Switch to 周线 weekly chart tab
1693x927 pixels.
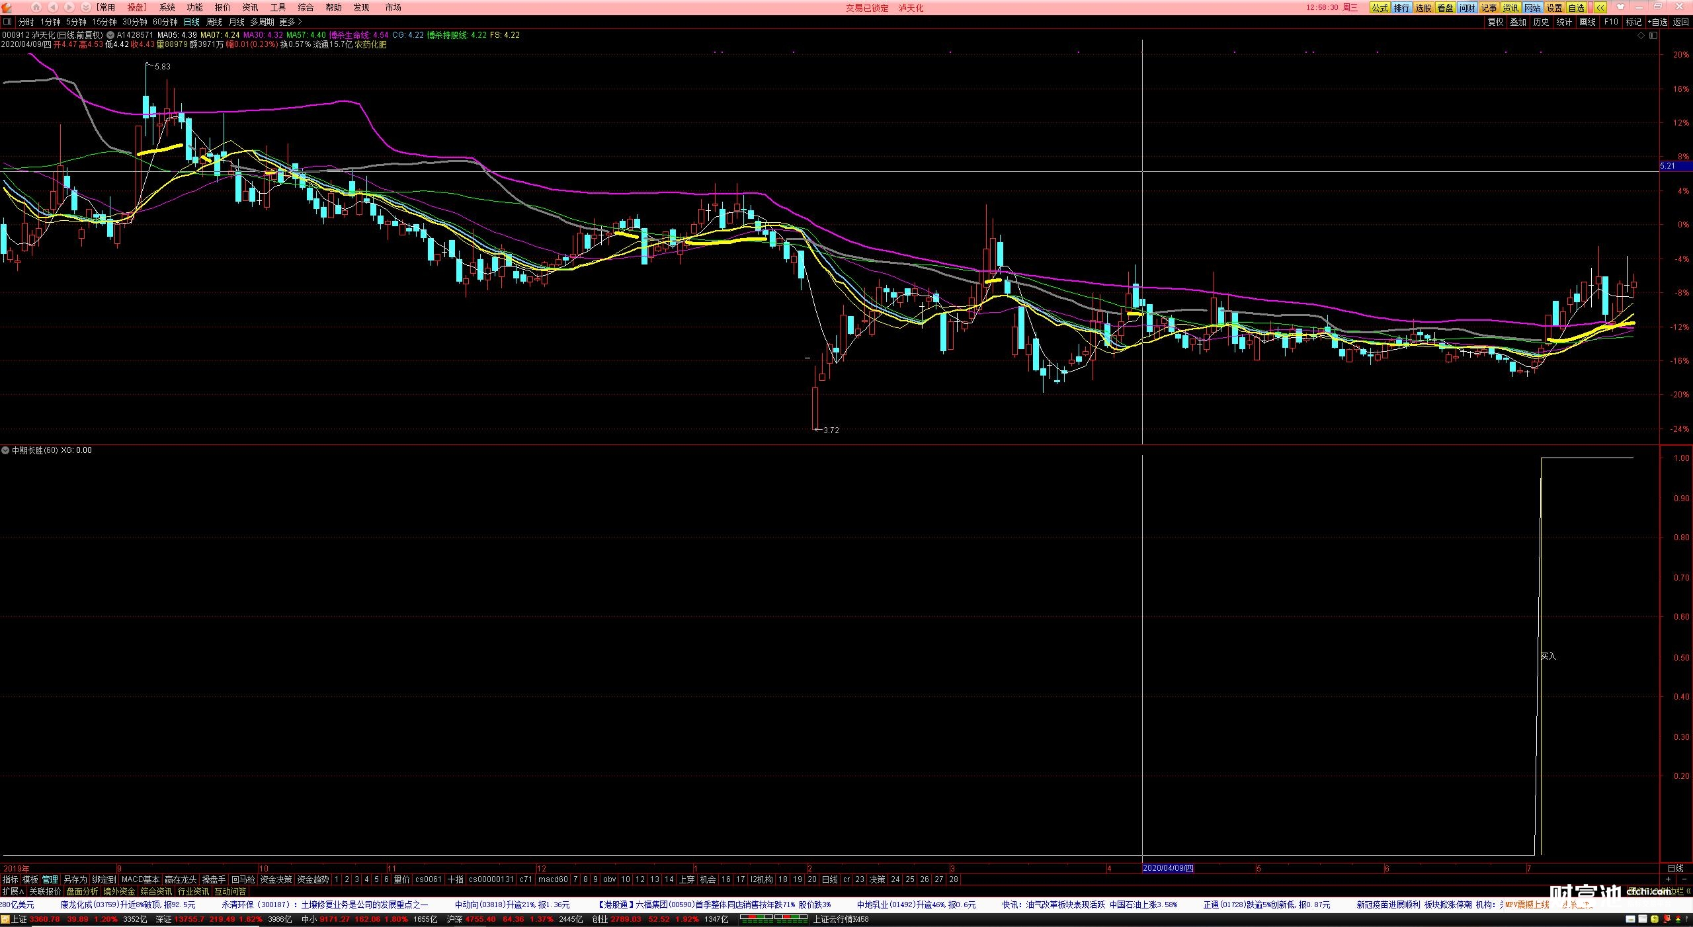[214, 22]
